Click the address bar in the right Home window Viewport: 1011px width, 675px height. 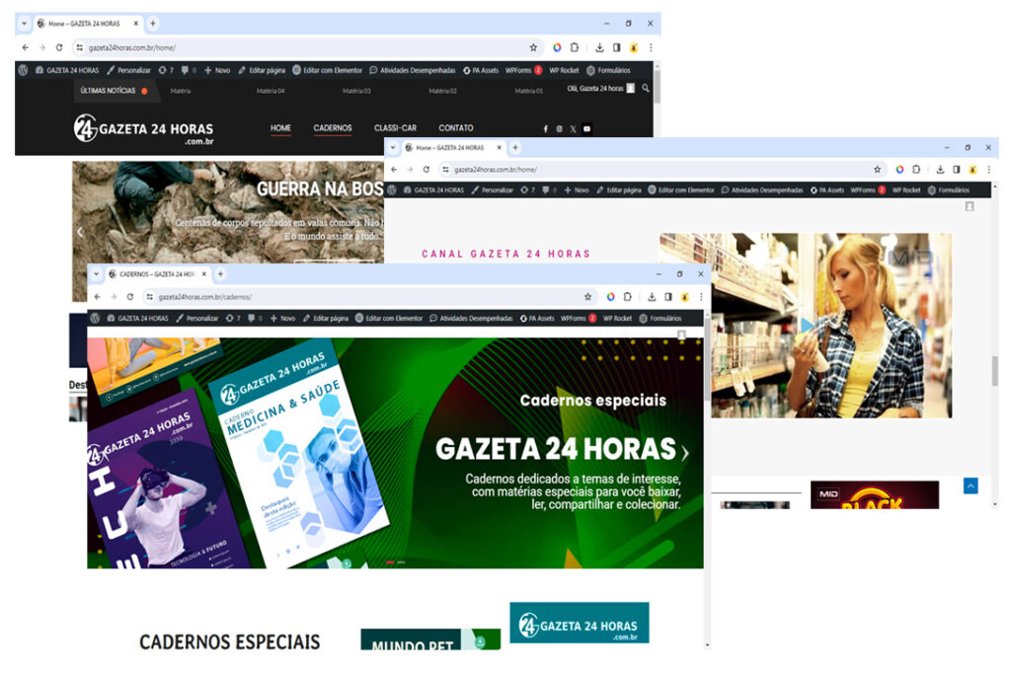pyautogui.click(x=661, y=170)
